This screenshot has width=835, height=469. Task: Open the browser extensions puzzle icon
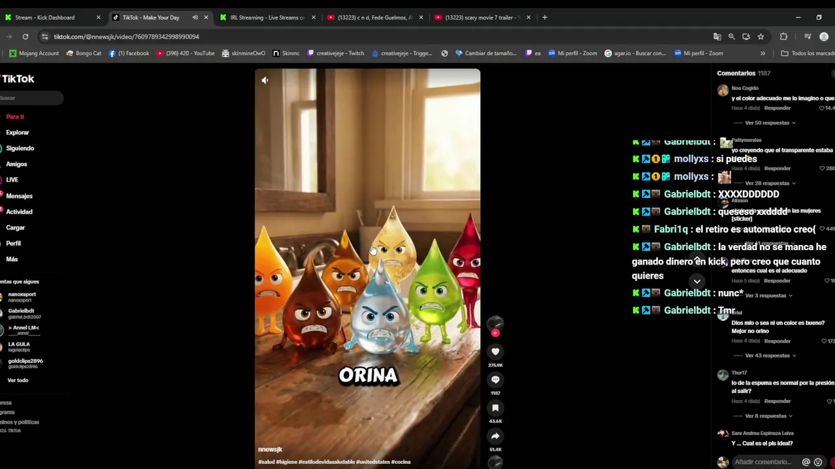tap(783, 36)
